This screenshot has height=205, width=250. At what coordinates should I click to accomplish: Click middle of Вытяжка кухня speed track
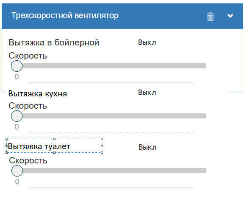pos(111,116)
